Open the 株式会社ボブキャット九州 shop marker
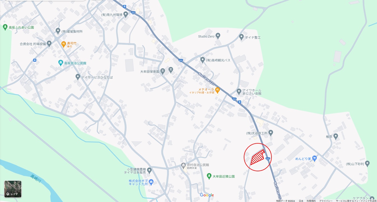This screenshot has height=202, width=377. click(x=151, y=182)
